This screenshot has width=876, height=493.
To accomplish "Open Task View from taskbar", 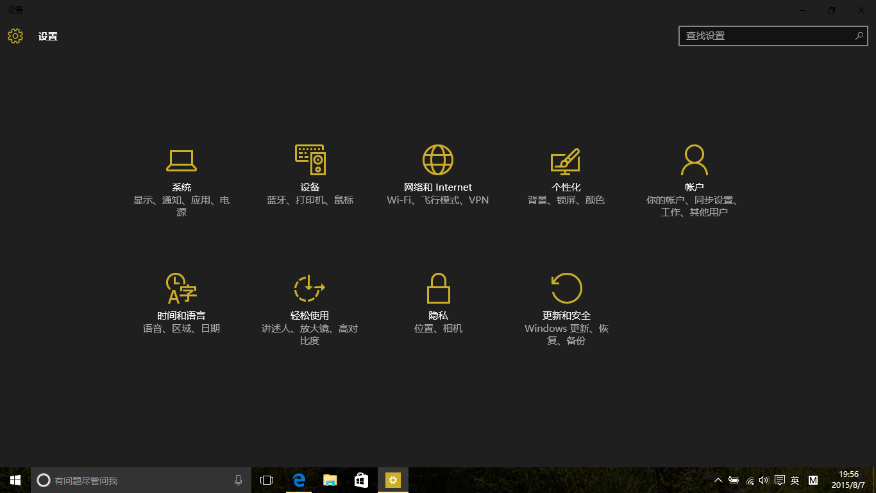I will coord(267,480).
